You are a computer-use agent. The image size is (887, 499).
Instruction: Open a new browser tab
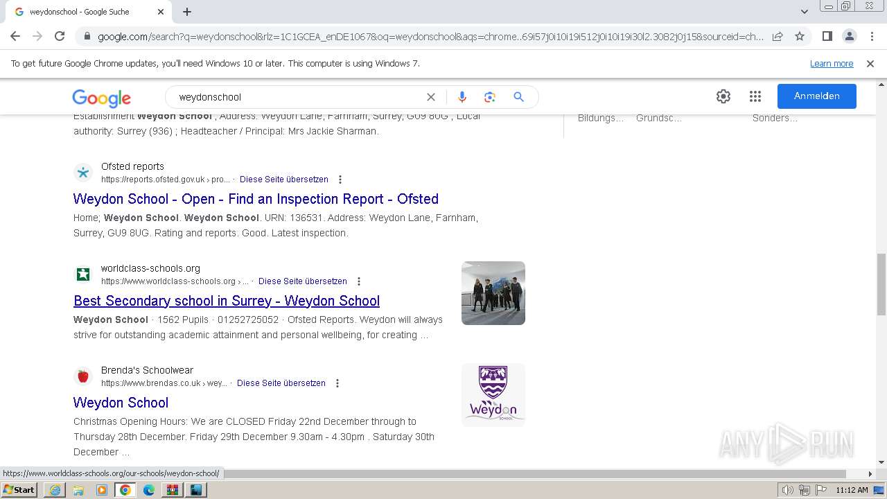(x=187, y=12)
